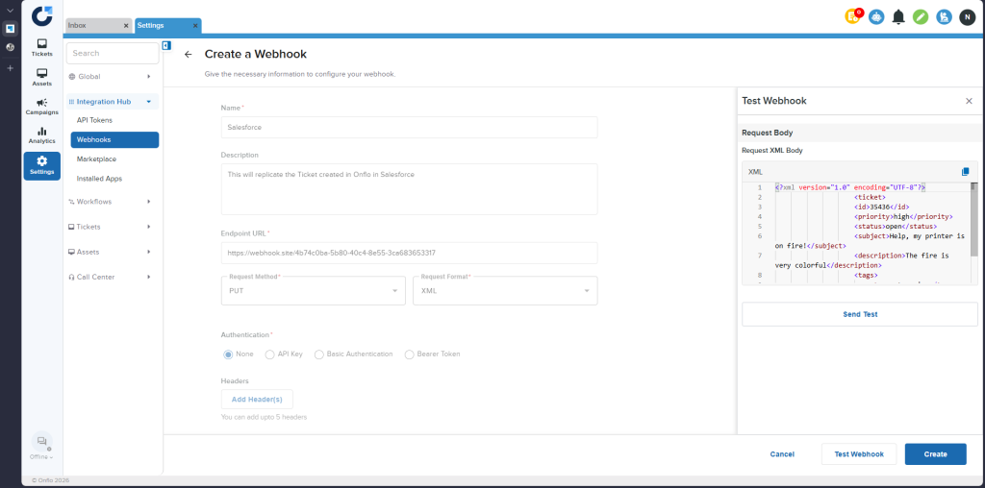Open the Assets module in left rail
Screen dimensions: 985x488
tap(42, 77)
